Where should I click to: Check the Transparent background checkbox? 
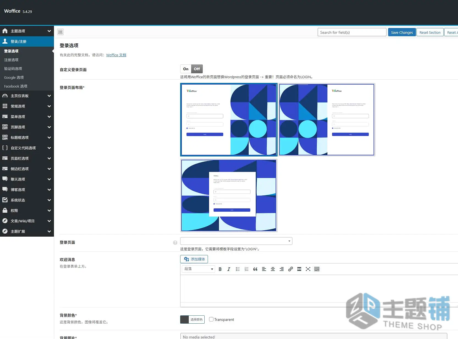coord(211,319)
